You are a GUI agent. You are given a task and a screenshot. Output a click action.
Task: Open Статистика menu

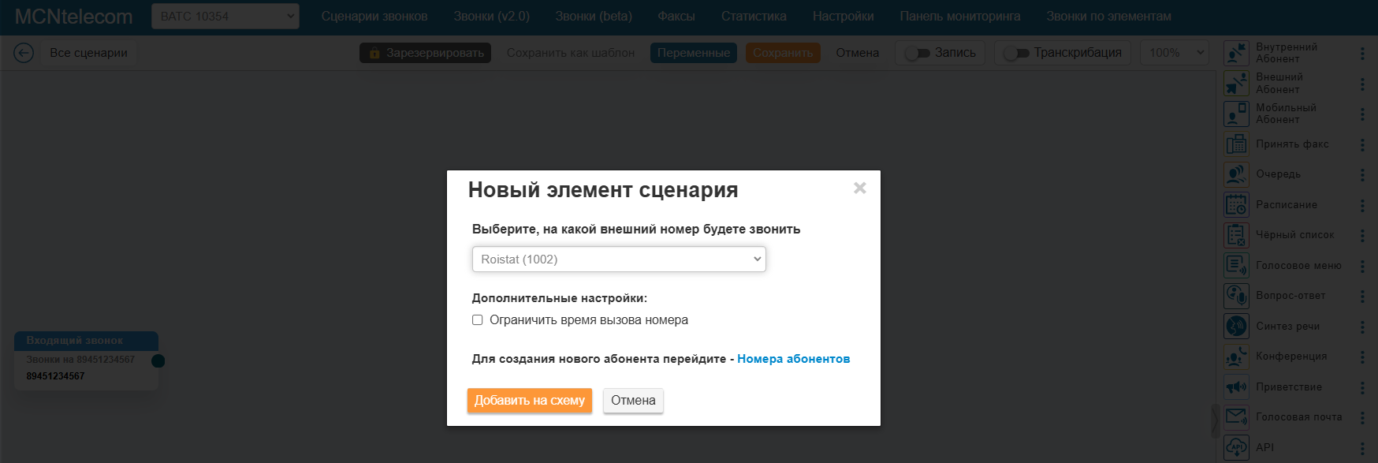(x=754, y=17)
